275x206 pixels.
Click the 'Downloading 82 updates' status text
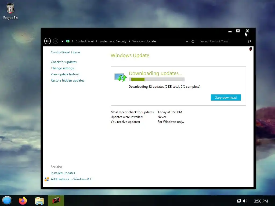[x=164, y=87]
